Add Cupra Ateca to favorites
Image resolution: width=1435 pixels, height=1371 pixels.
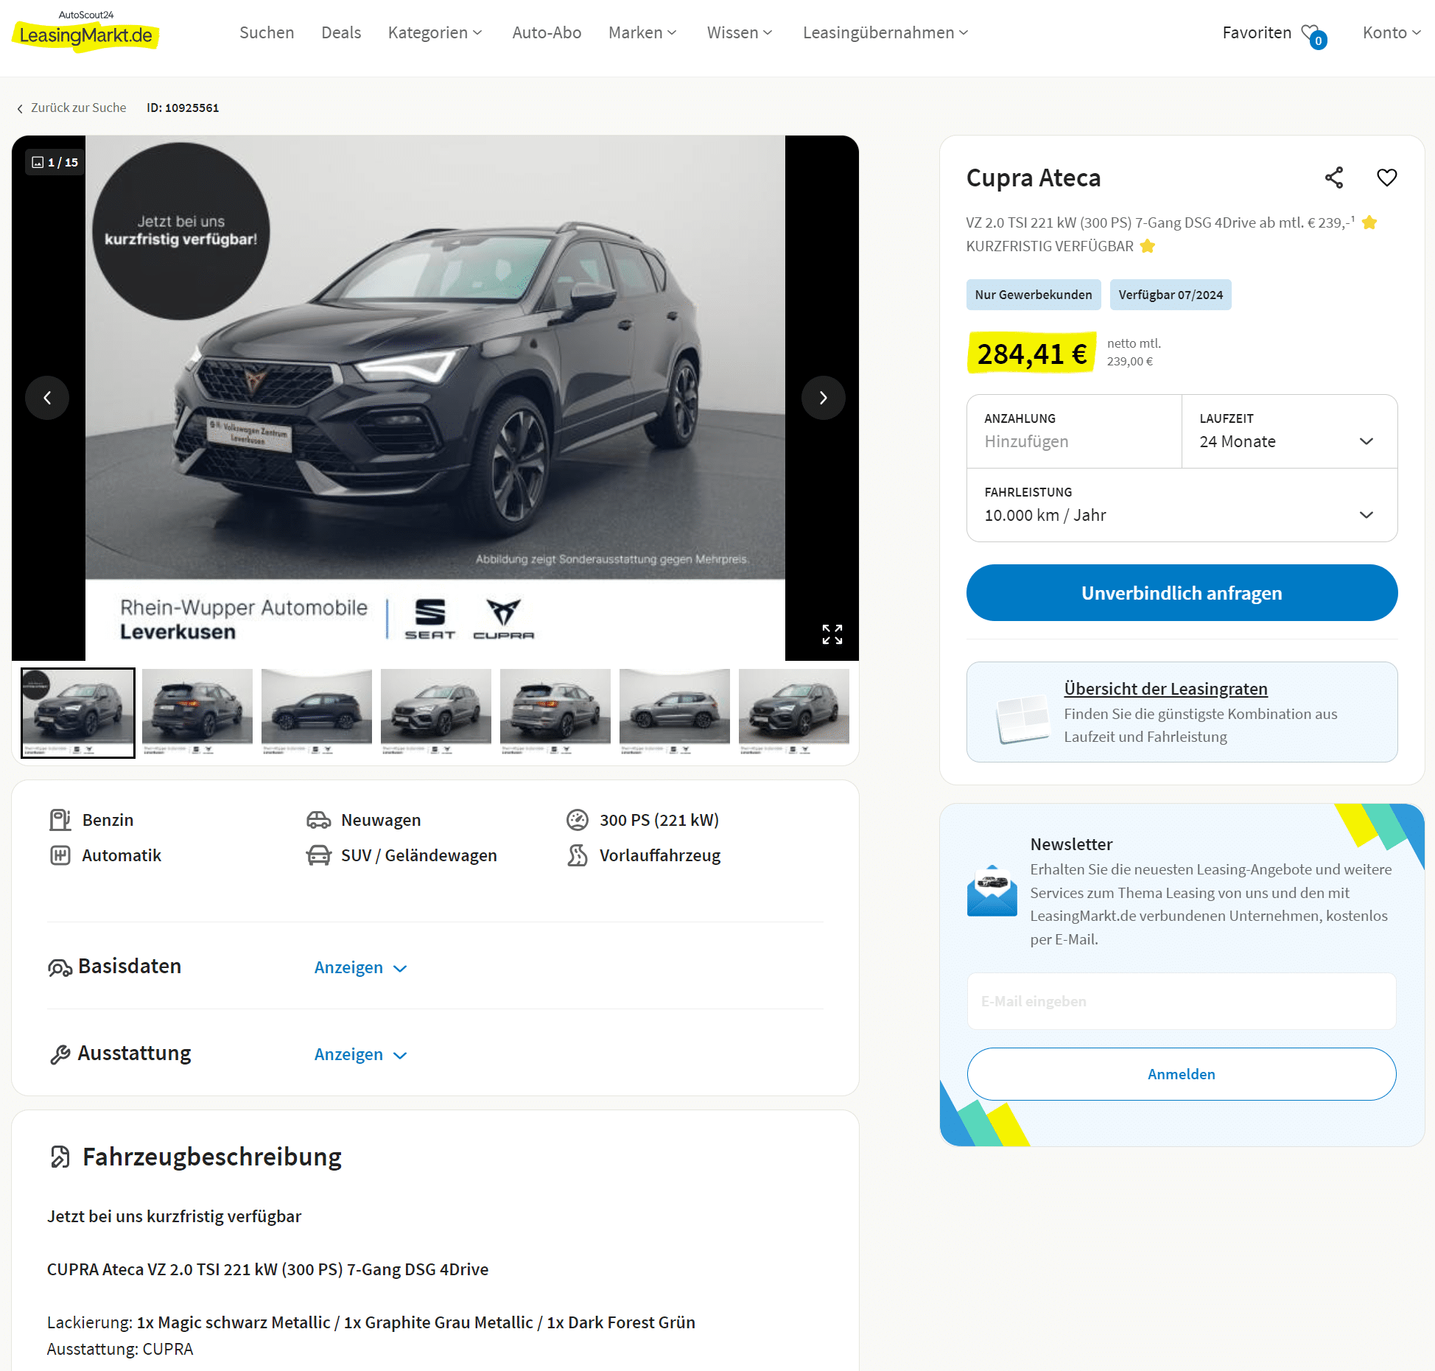(1387, 178)
